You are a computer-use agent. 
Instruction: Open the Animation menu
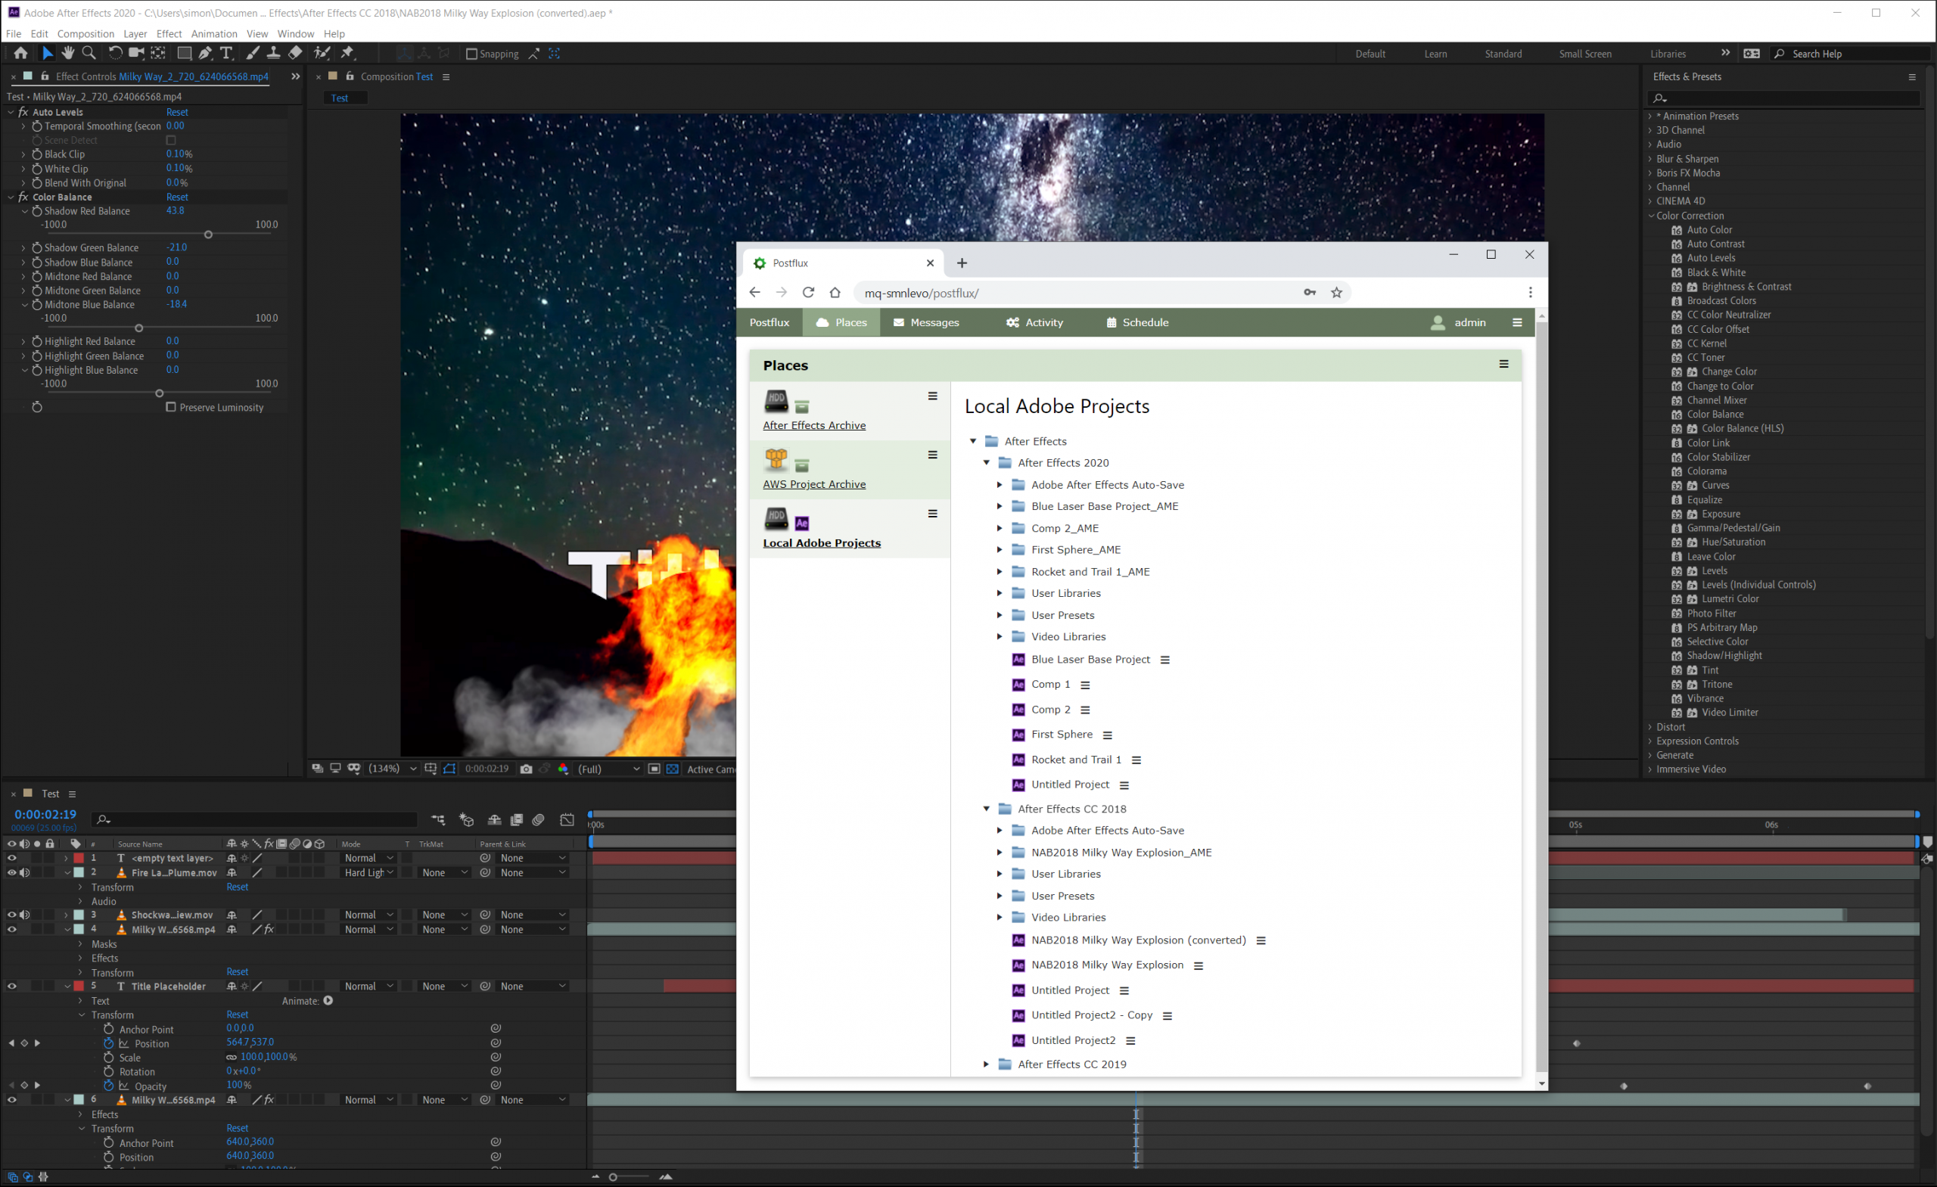[214, 34]
